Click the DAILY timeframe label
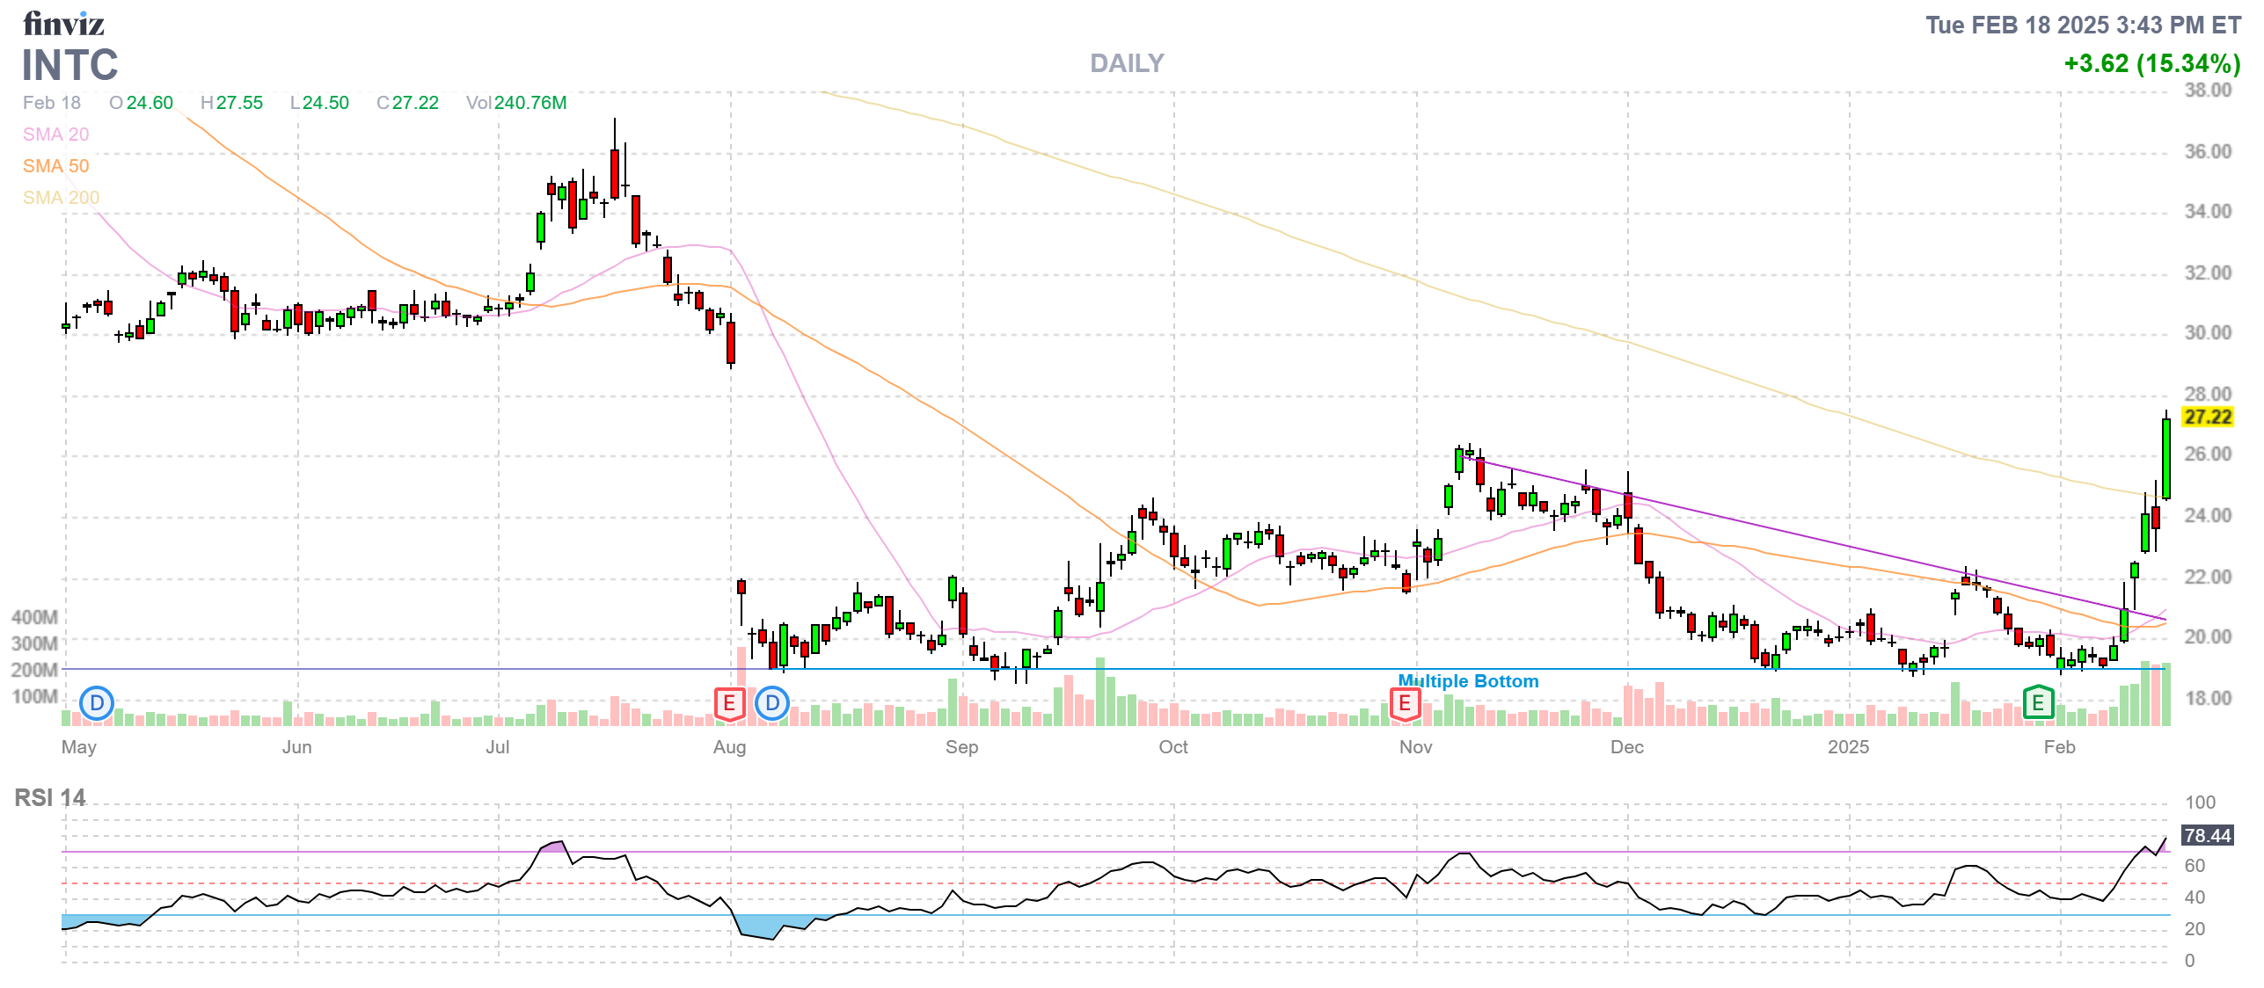The width and height of the screenshot is (2264, 988). [1127, 63]
